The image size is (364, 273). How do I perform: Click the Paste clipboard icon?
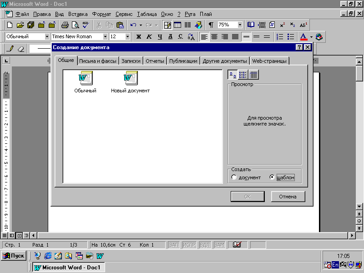pyautogui.click(x=120, y=25)
